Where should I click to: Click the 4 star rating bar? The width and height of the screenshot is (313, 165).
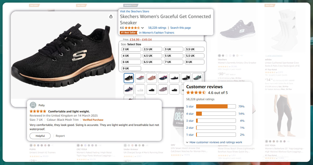point(216,114)
